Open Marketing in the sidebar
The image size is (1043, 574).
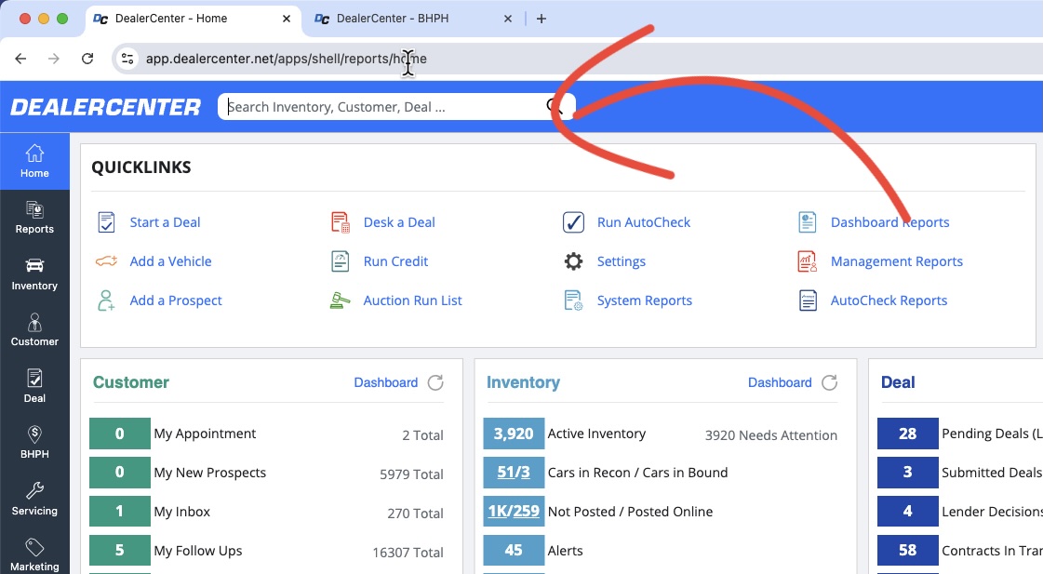[34, 554]
